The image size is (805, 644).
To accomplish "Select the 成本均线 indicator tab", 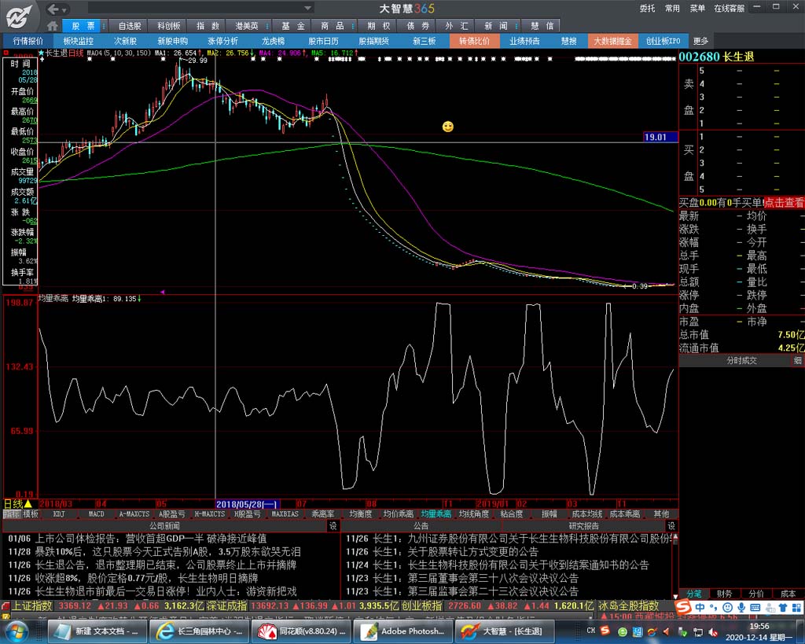I will pos(586,513).
